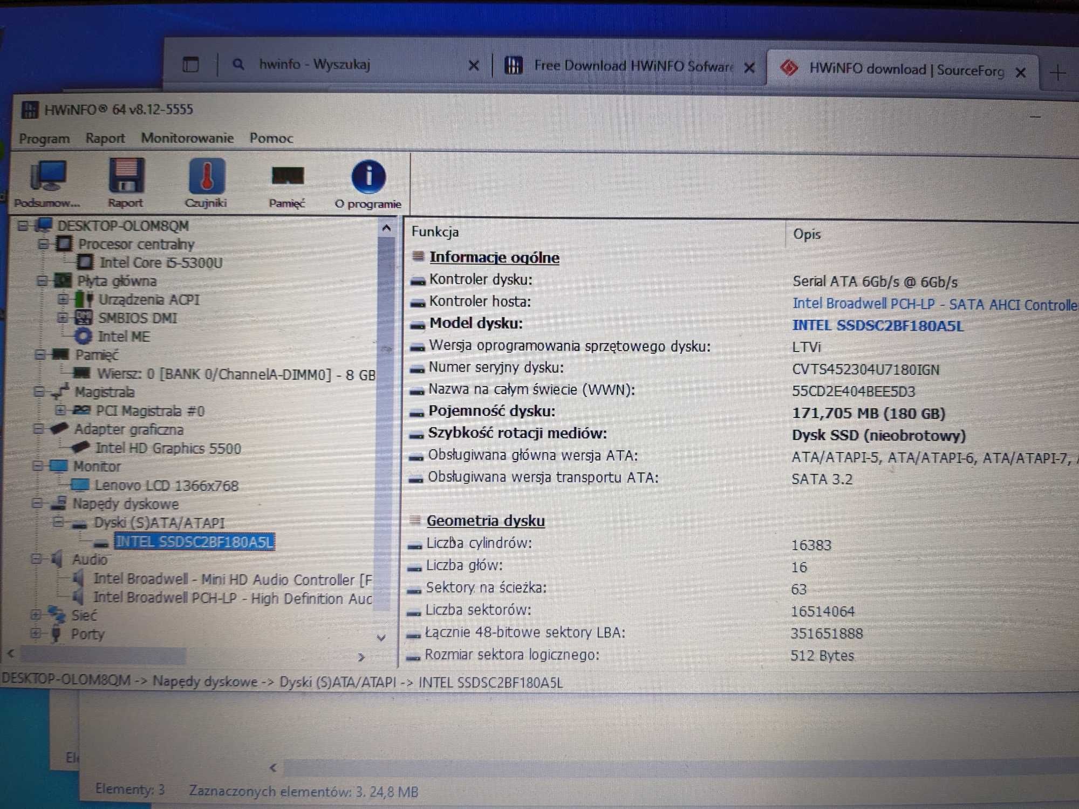Viewport: 1079px width, 809px height.
Task: Select Intel HD Graphics 5500 tree item
Action: (x=168, y=448)
